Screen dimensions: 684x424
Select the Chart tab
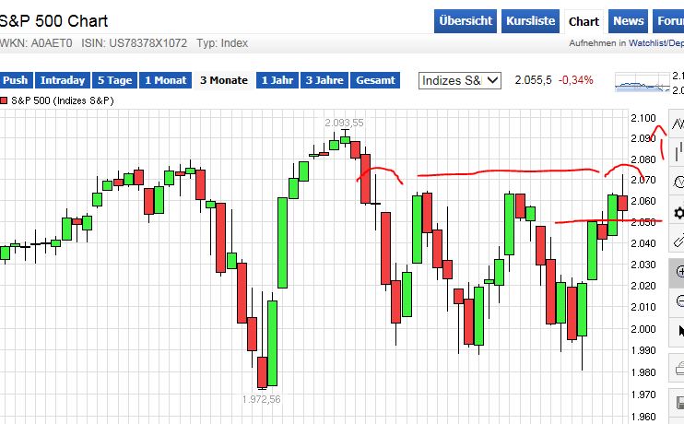584,21
